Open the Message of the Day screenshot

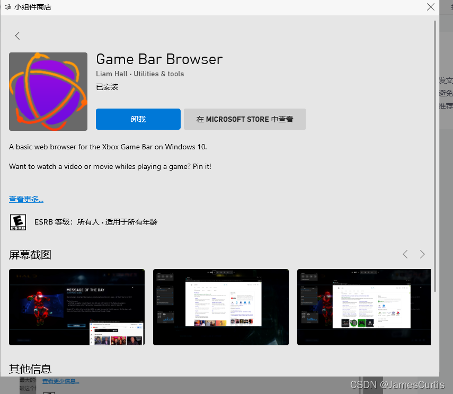click(x=77, y=307)
